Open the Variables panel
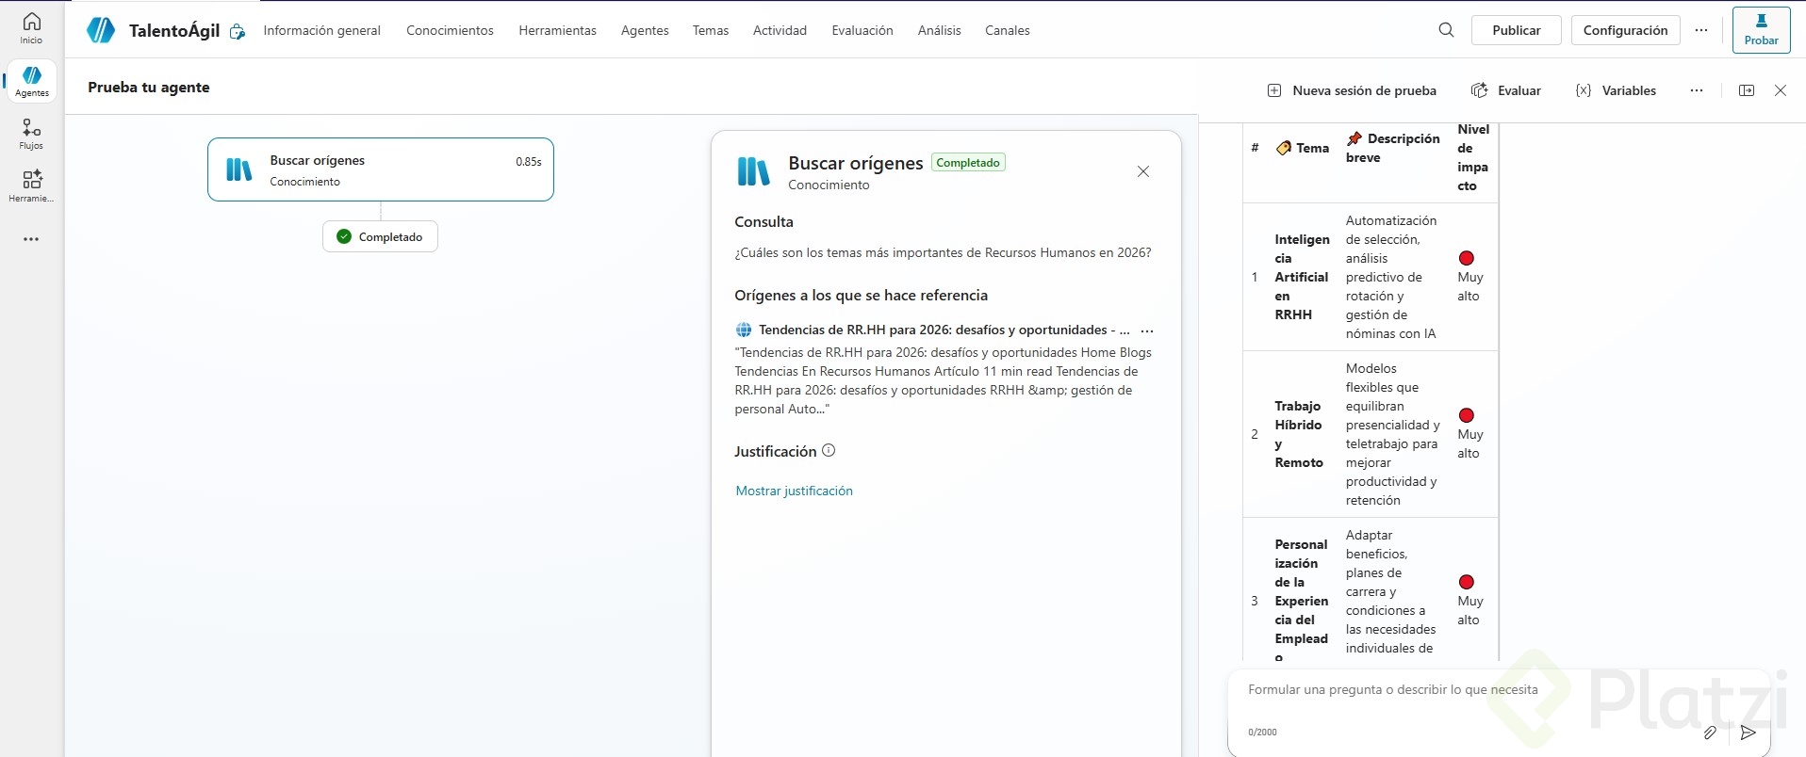Image resolution: width=1806 pixels, height=757 pixels. coord(1616,90)
